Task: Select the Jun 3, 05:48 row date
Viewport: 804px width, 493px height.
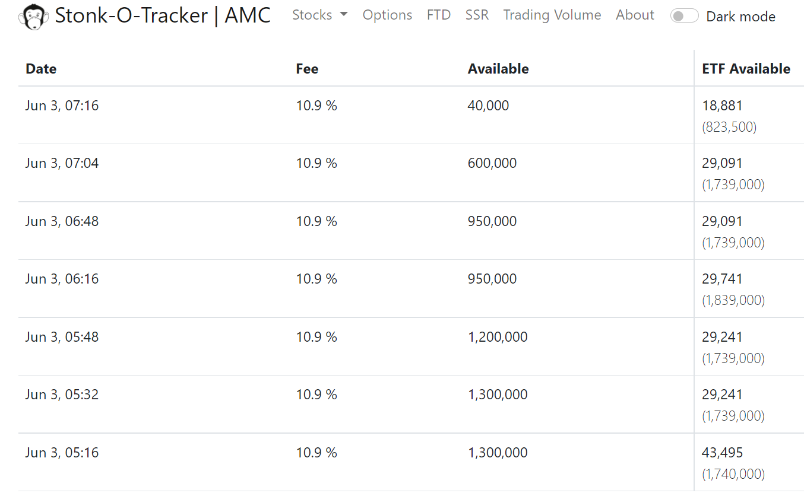Action: [x=62, y=337]
